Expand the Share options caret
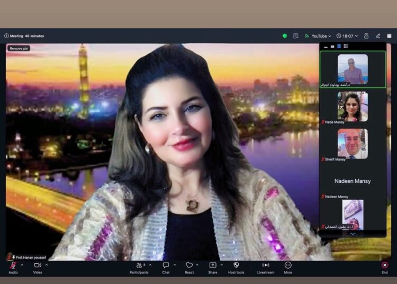The width and height of the screenshot is (397, 284). pyautogui.click(x=222, y=265)
